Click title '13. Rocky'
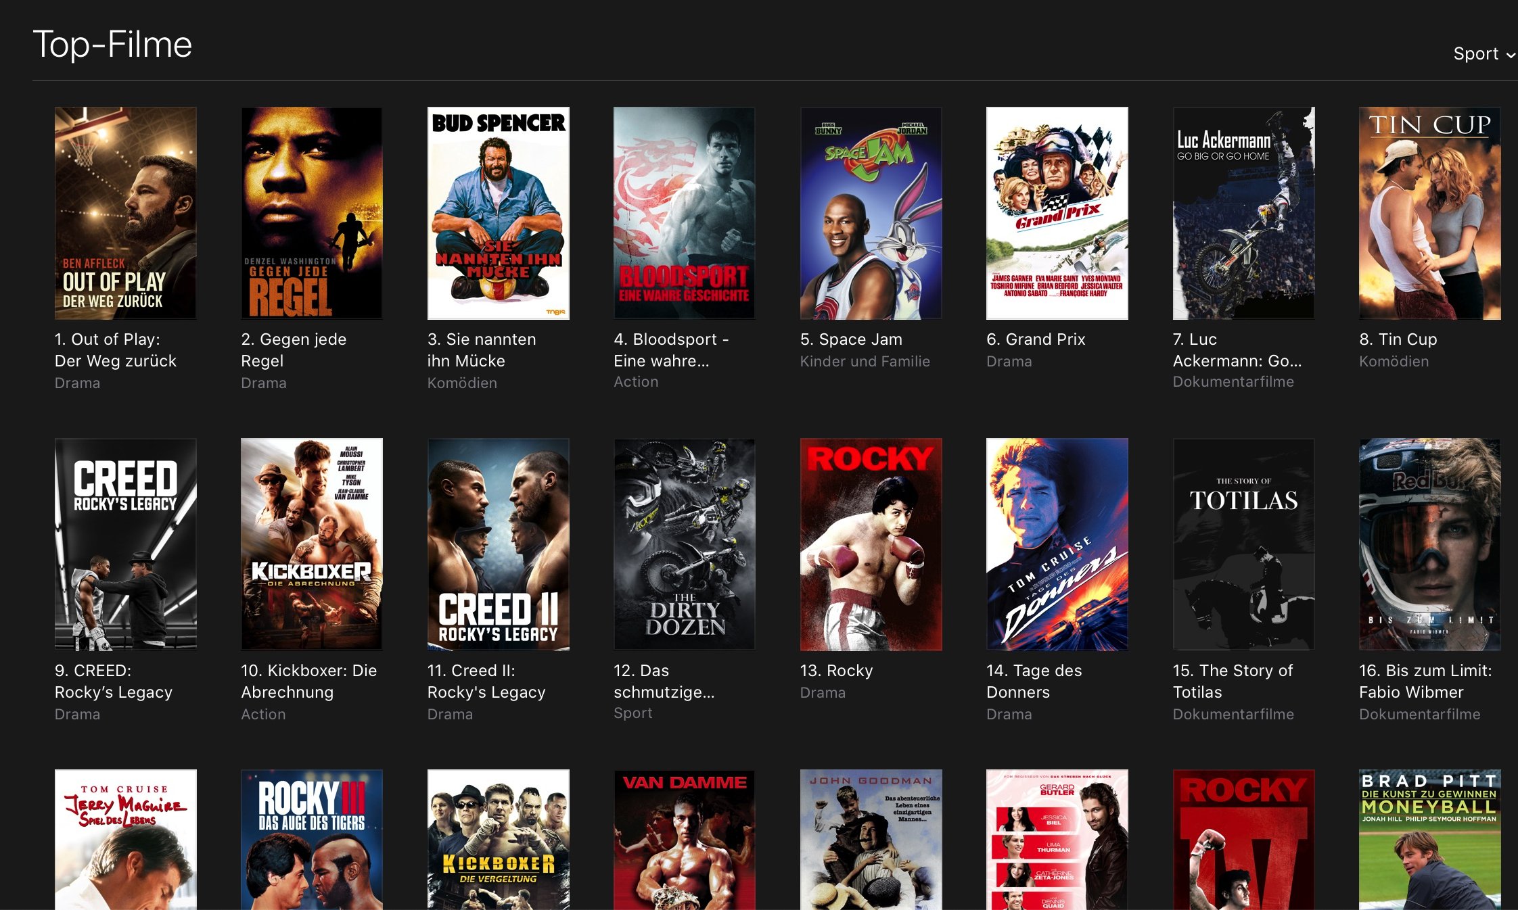 (837, 671)
